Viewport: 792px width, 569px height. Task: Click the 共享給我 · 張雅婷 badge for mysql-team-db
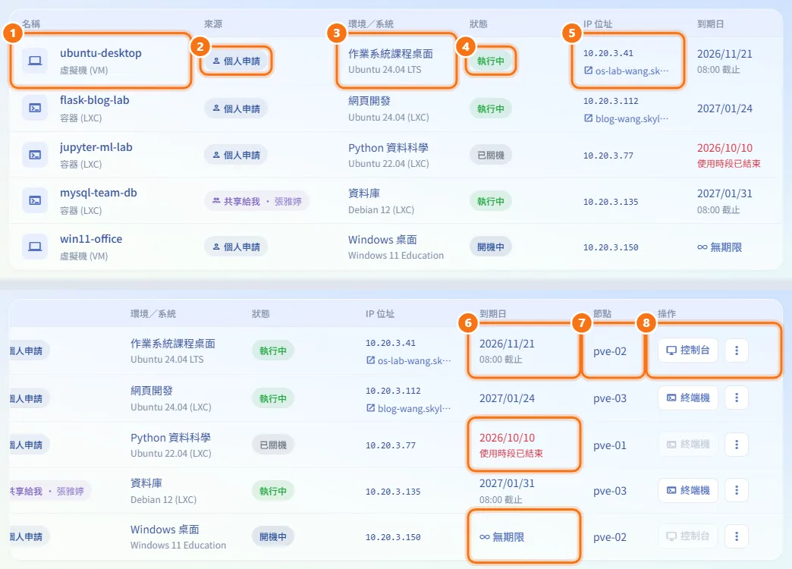(x=256, y=201)
